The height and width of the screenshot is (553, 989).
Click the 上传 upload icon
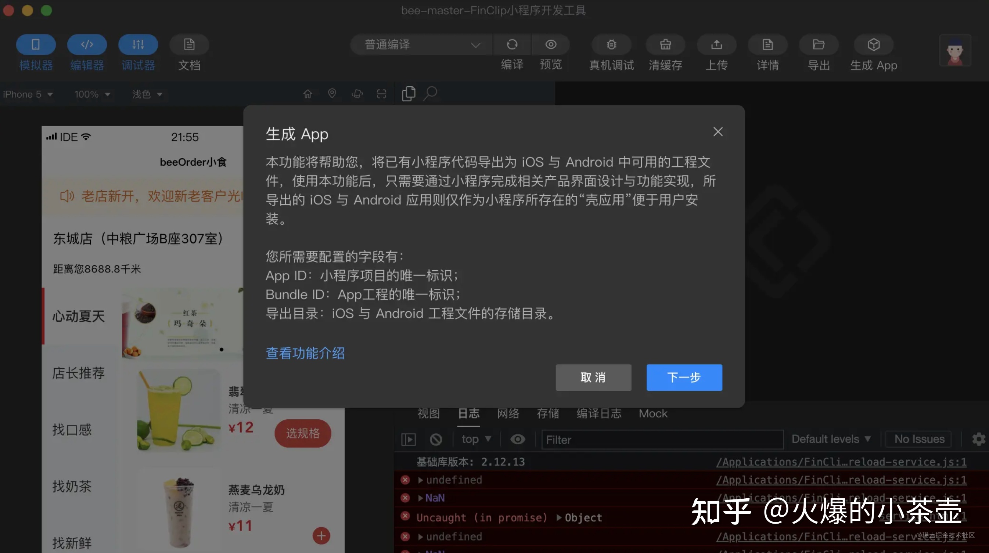(x=716, y=45)
